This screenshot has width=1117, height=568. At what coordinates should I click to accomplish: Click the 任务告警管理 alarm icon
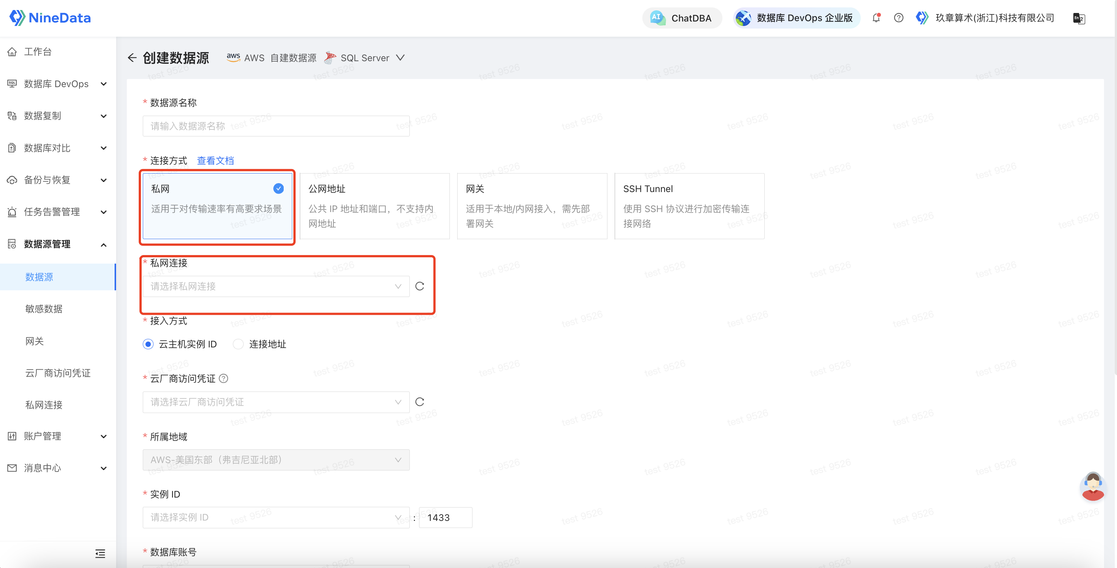point(12,212)
